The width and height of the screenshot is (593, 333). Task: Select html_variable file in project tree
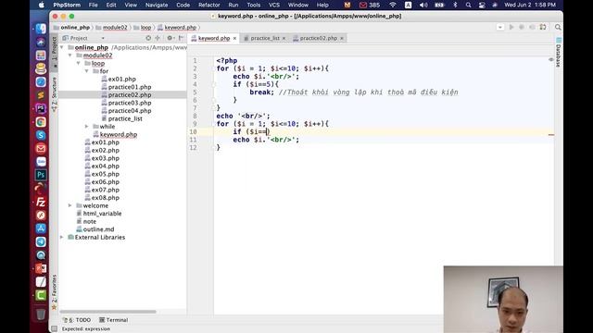point(102,214)
